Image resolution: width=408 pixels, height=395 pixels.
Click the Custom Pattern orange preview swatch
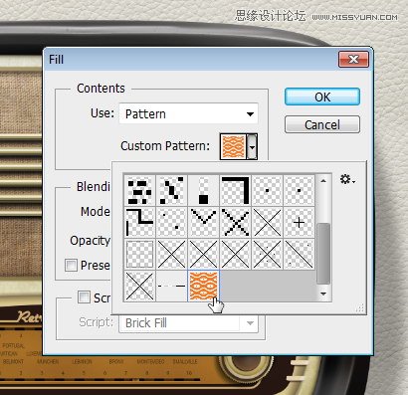point(234,146)
